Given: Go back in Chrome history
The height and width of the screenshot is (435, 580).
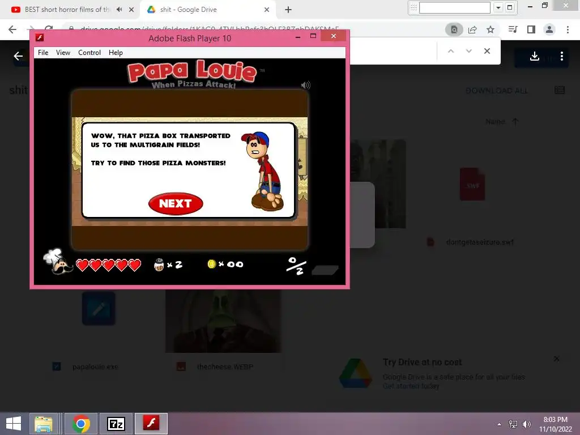Looking at the screenshot, I should (x=12, y=29).
